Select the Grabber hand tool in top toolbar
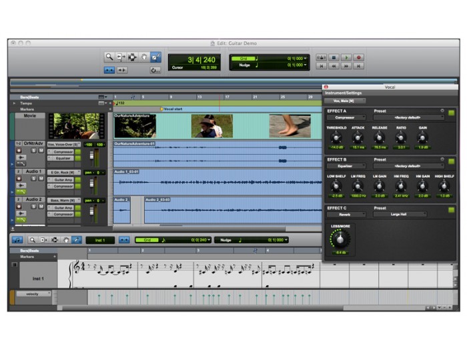 tap(144, 57)
